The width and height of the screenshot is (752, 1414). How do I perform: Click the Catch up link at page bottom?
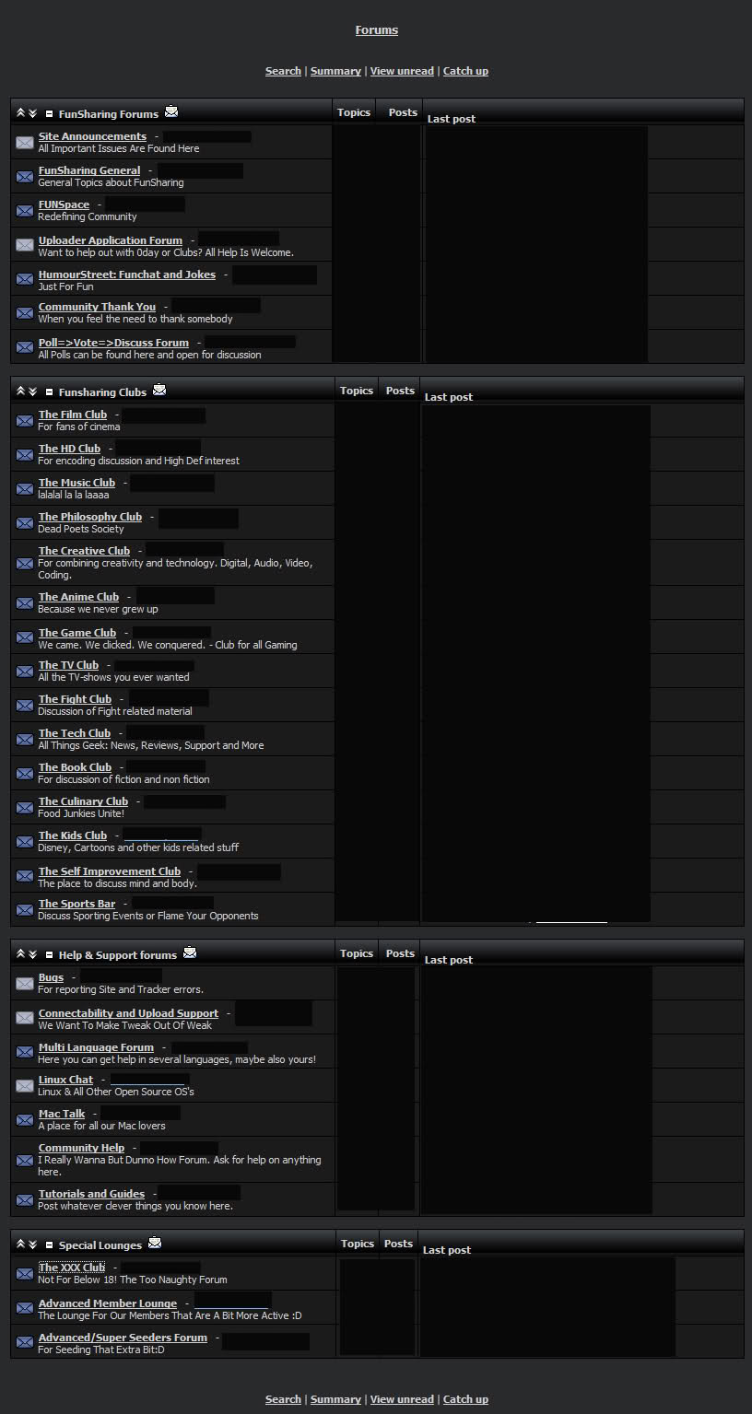click(x=465, y=1399)
